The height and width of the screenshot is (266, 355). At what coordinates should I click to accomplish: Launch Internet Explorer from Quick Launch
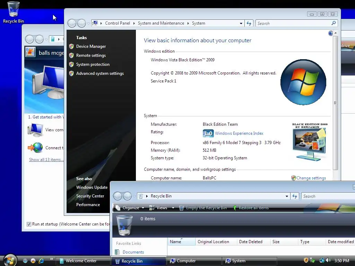41,261
